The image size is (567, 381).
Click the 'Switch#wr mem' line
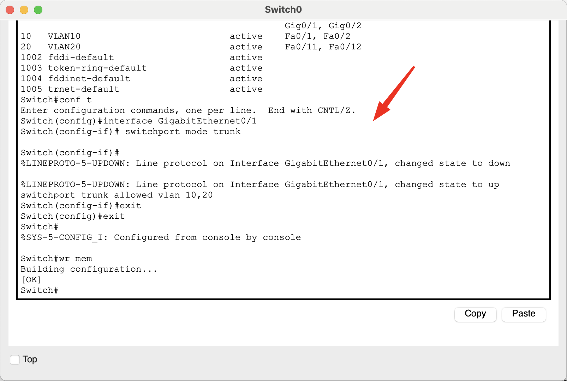click(56, 259)
